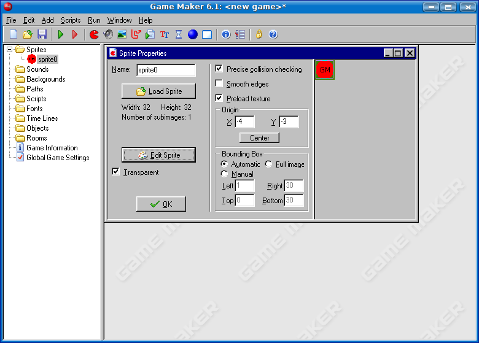Add a font using the TT icon

point(165,34)
